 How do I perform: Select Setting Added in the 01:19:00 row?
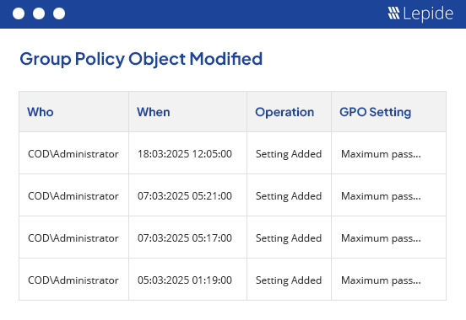click(289, 280)
